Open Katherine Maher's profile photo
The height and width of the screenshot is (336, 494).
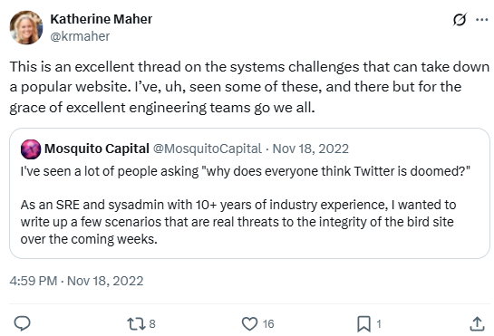26,27
